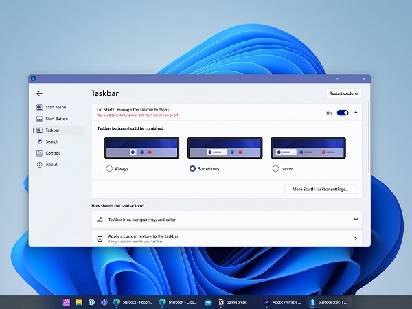Click the custom texture image icon
Viewport: 412px width, 309px height.
tap(100, 239)
